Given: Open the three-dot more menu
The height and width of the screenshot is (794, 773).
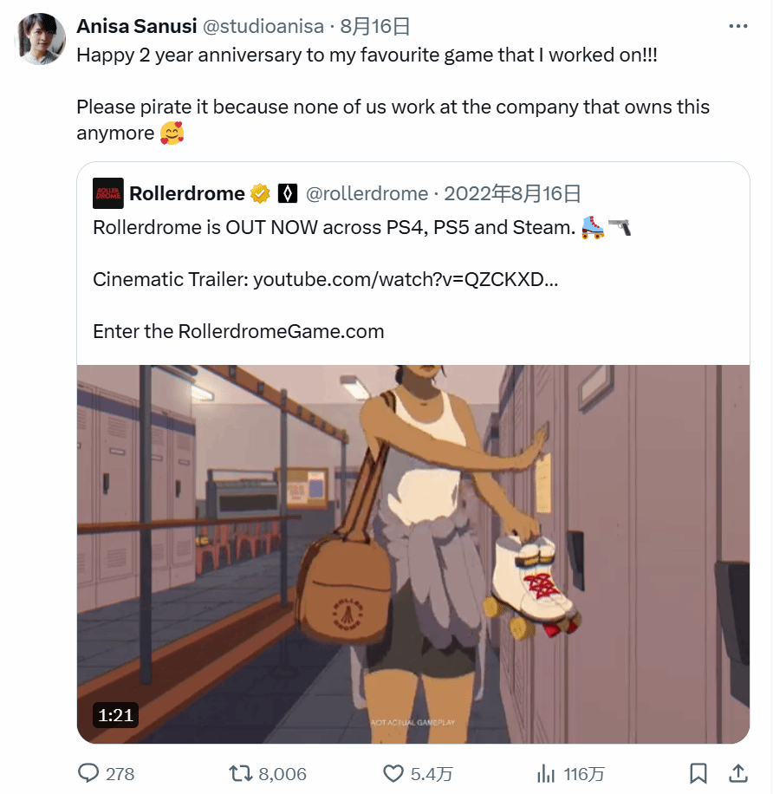Looking at the screenshot, I should (x=738, y=26).
